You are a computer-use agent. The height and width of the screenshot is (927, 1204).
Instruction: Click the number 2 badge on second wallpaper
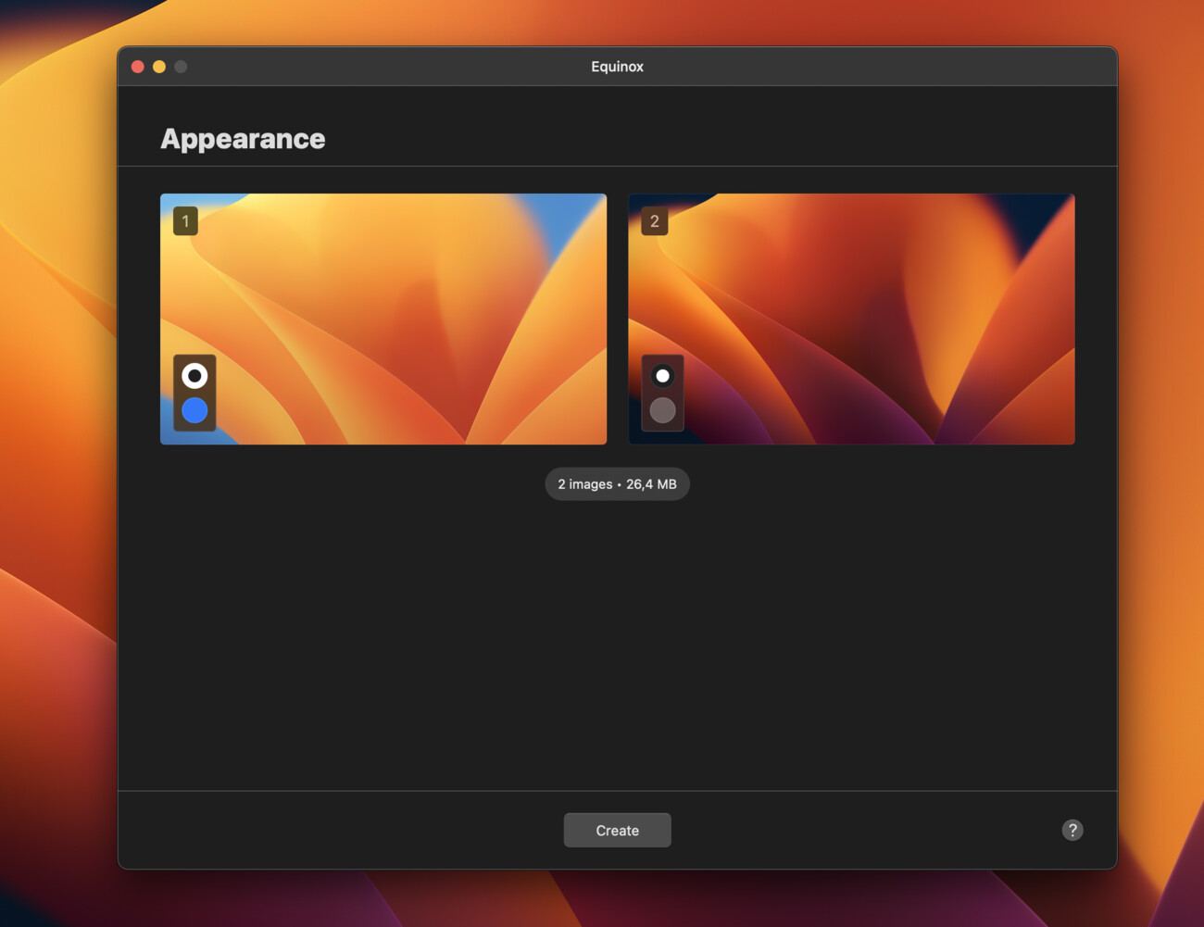coord(654,221)
